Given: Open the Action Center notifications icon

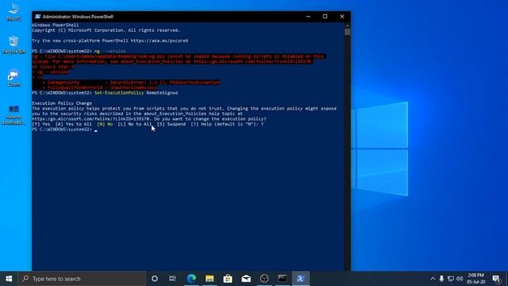Looking at the screenshot, I should (x=496, y=279).
